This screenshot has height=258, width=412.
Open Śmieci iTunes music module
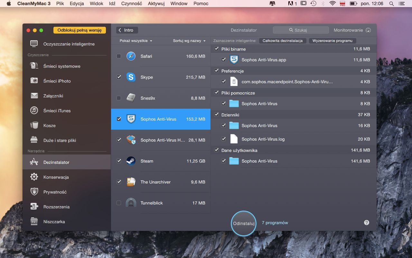point(67,111)
